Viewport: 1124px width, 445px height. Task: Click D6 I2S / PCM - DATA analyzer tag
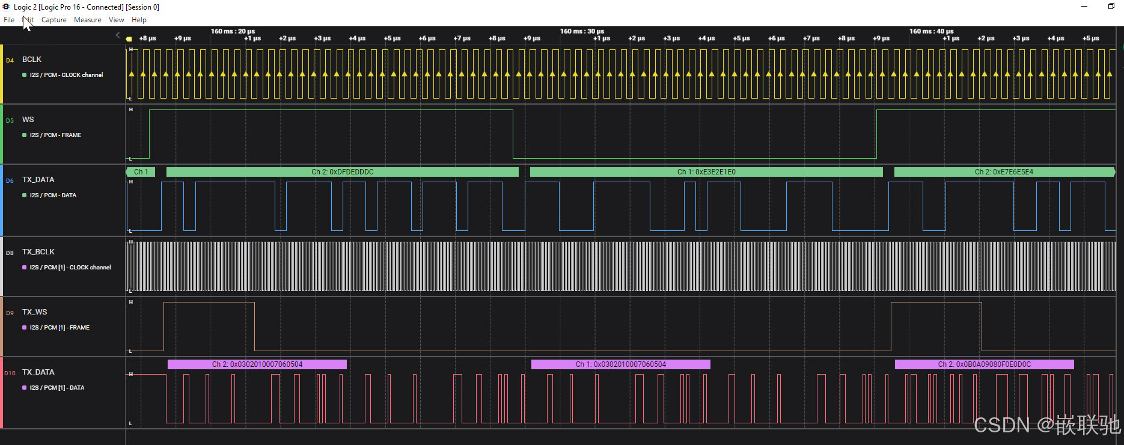49,195
